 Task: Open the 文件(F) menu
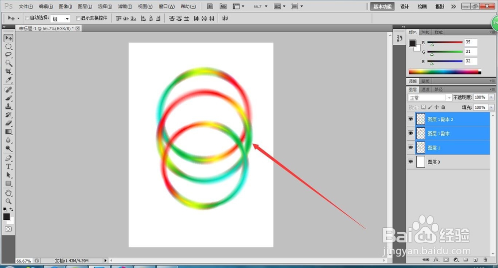pos(26,6)
